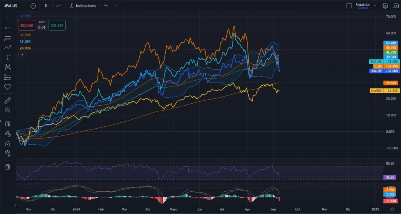Select the trend line drawing tool

[7, 28]
